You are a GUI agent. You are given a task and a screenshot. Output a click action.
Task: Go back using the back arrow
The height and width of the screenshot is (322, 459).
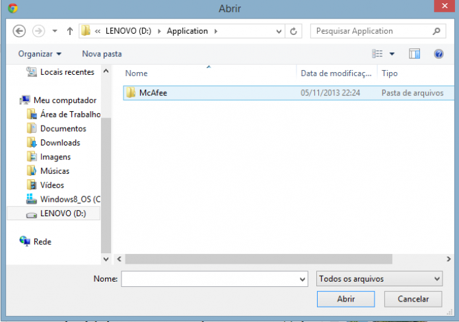19,31
